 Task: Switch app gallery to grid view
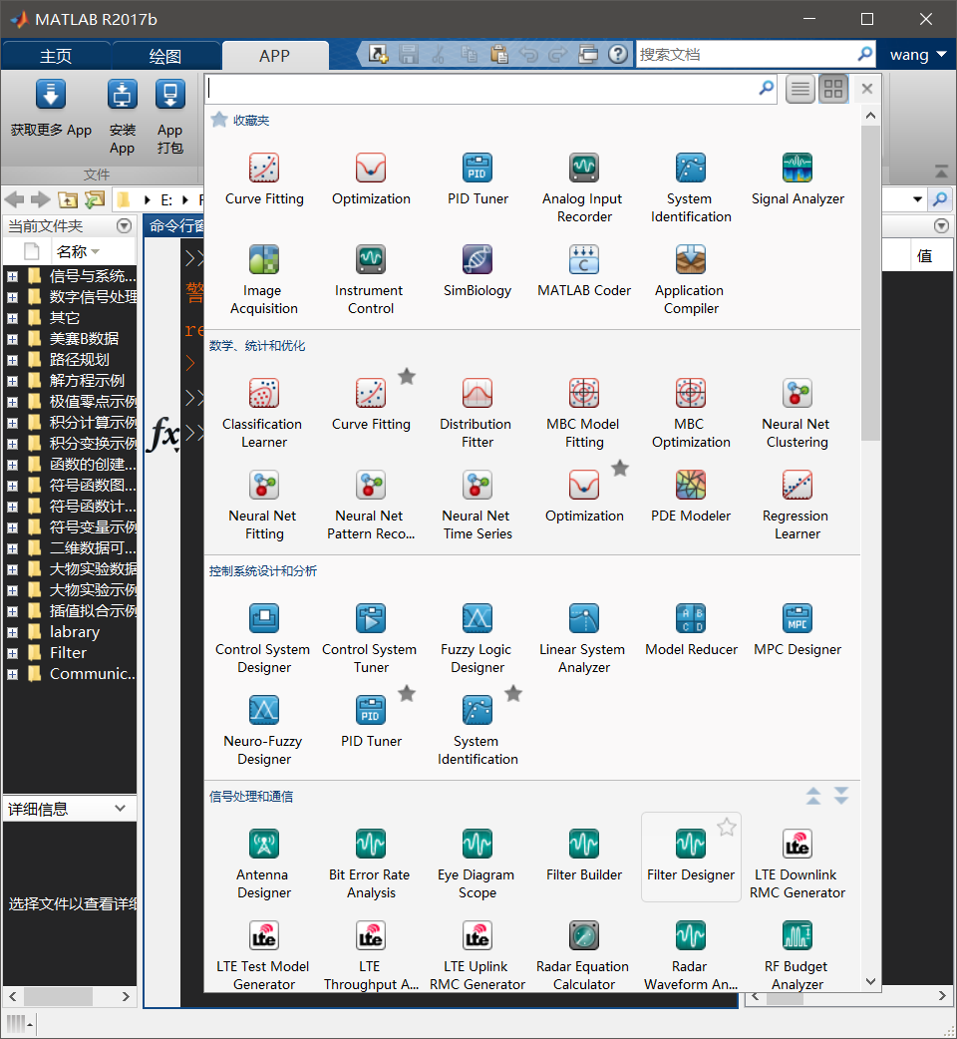[x=833, y=89]
